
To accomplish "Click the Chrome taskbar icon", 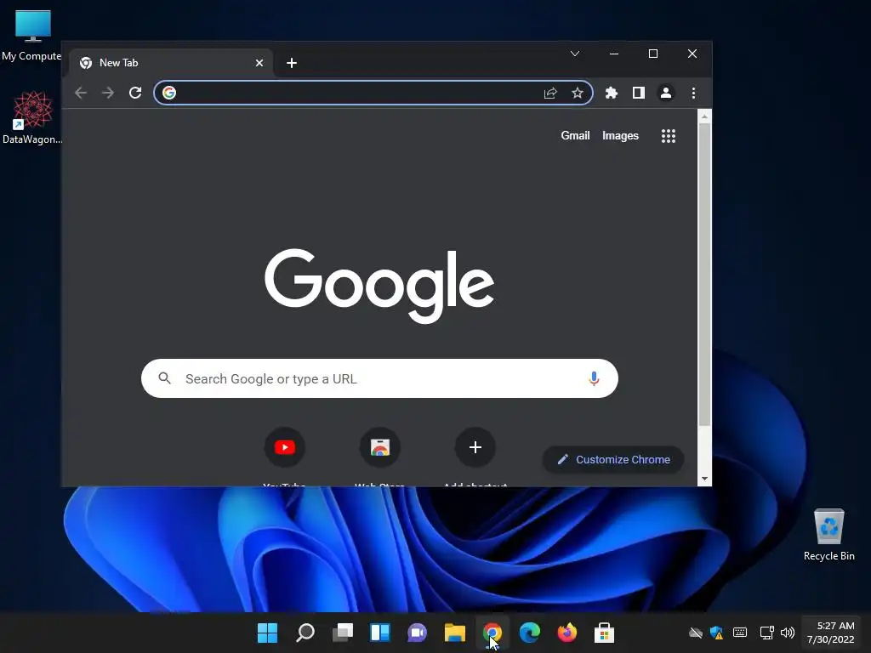I will [x=492, y=633].
